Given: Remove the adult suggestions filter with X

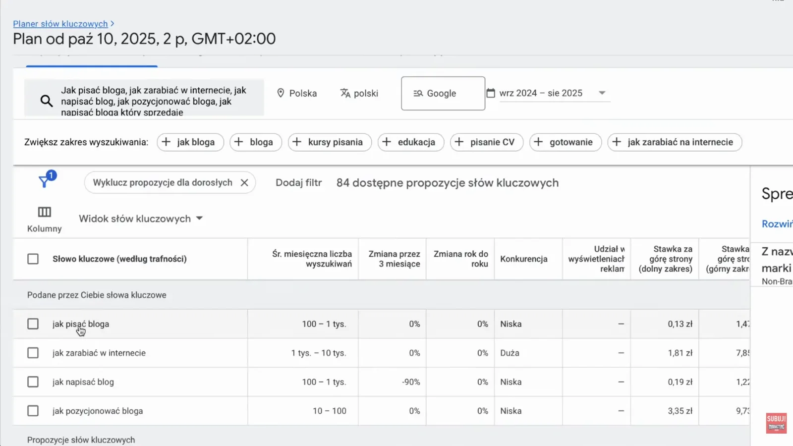Looking at the screenshot, I should pos(244,183).
